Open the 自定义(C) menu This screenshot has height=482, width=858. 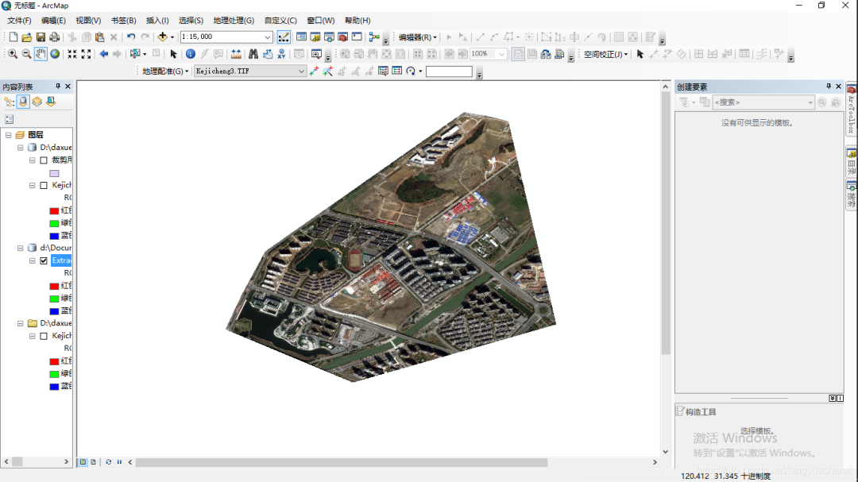pos(280,20)
